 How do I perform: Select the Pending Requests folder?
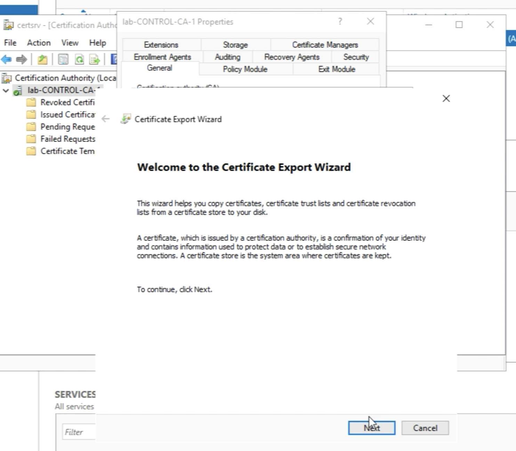tap(67, 127)
